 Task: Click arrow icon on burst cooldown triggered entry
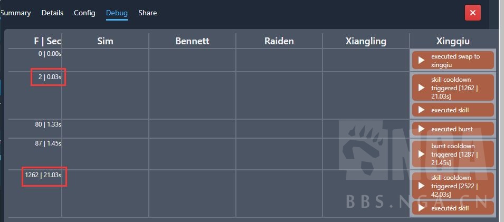coord(421,154)
